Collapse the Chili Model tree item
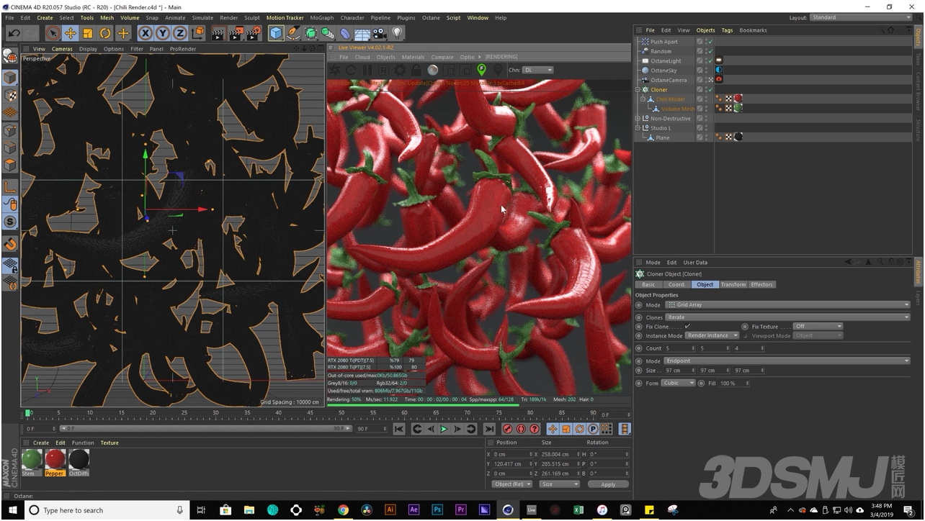The height and width of the screenshot is (521, 925). click(643, 99)
